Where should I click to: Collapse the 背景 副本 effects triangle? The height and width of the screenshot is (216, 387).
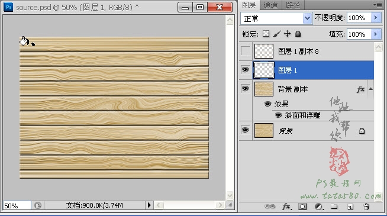370,89
